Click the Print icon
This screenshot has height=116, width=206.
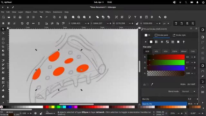click(x=20, y=17)
